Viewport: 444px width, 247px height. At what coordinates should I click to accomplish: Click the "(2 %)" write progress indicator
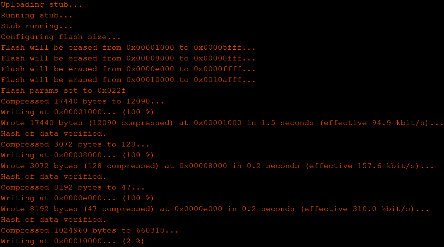134,241
